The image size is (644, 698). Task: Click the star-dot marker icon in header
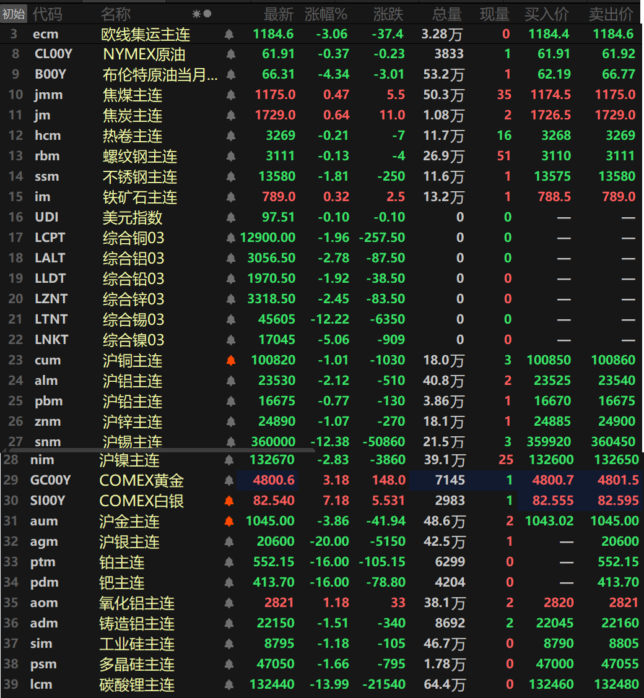pyautogui.click(x=202, y=13)
